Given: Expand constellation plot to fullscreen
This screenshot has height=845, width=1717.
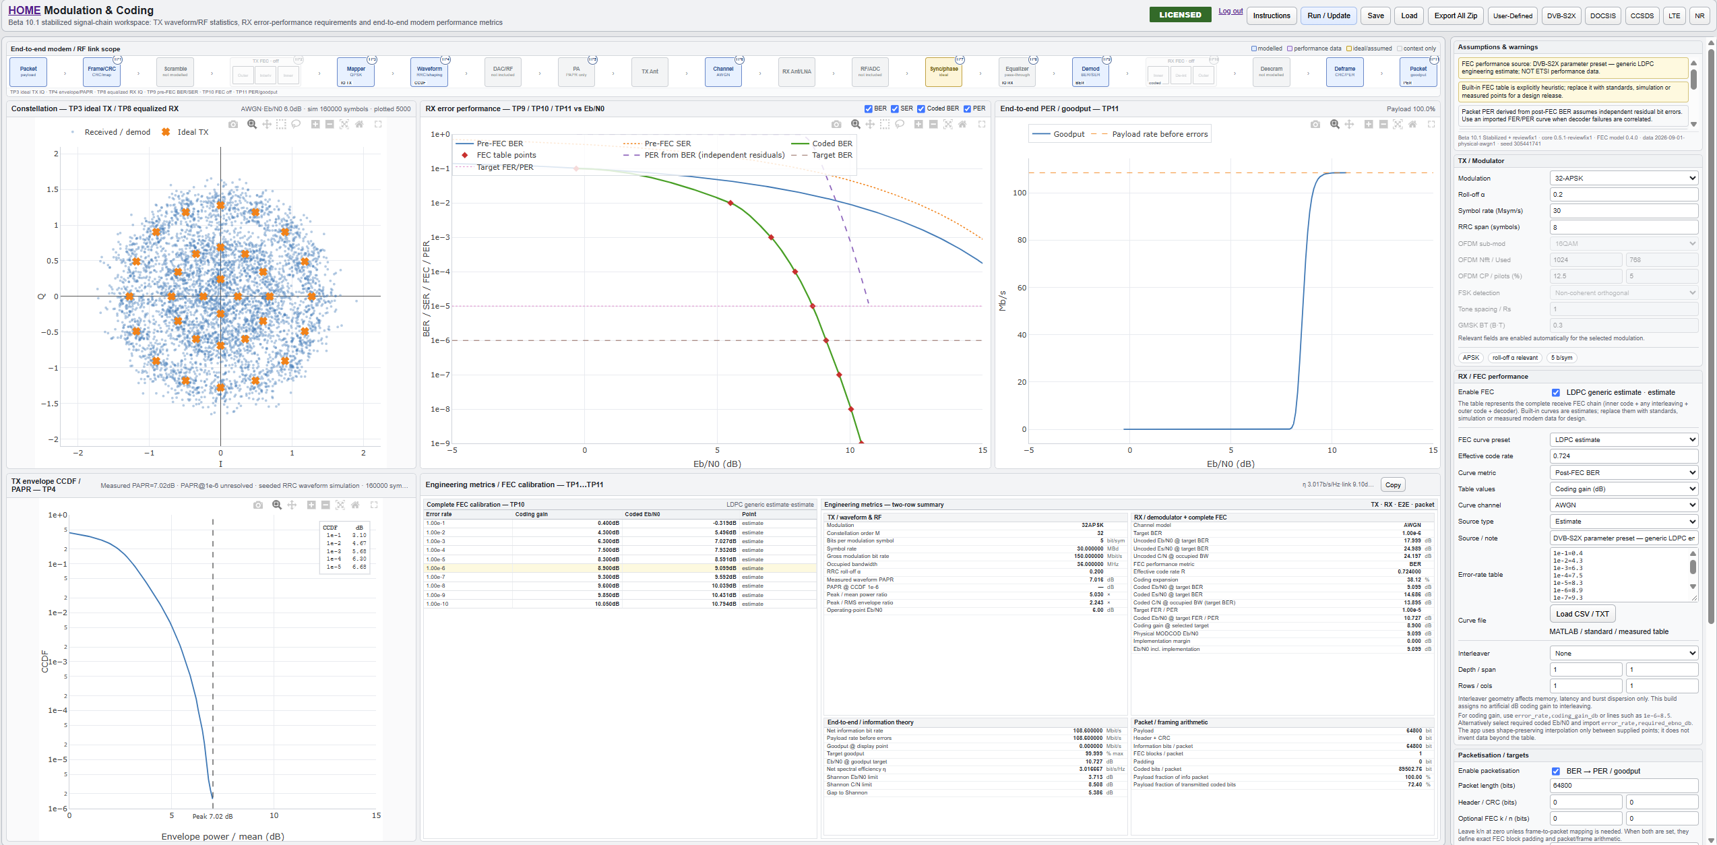Looking at the screenshot, I should pos(378,124).
